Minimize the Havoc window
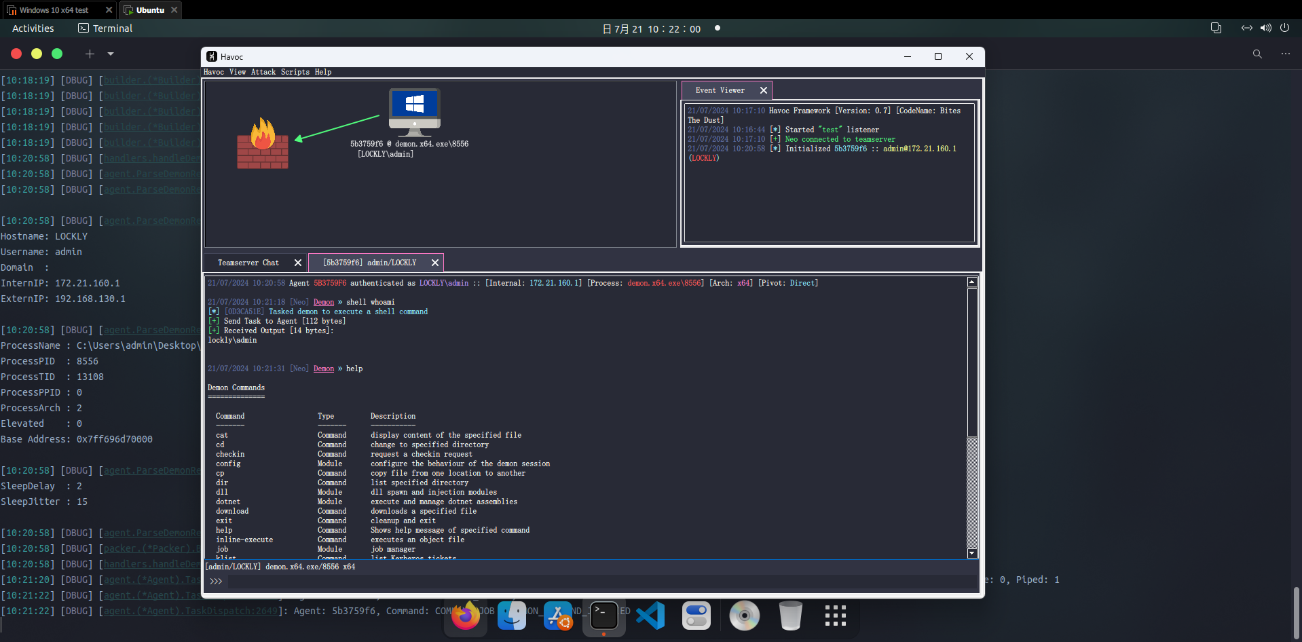The height and width of the screenshot is (642, 1302). 907,56
